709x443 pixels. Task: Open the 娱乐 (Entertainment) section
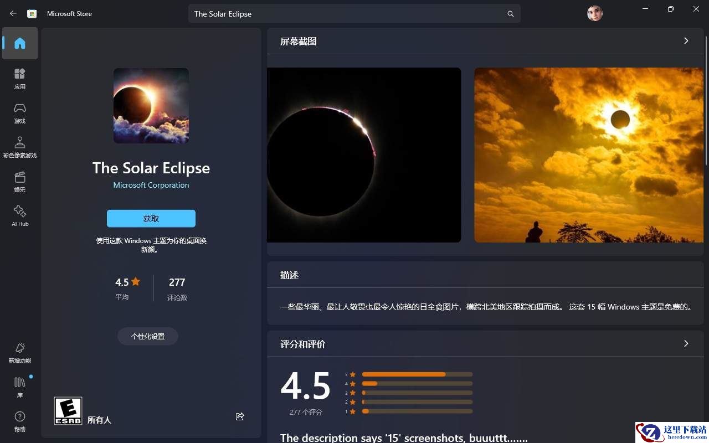[20, 181]
